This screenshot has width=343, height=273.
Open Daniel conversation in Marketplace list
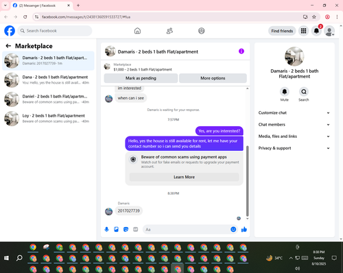point(48,99)
